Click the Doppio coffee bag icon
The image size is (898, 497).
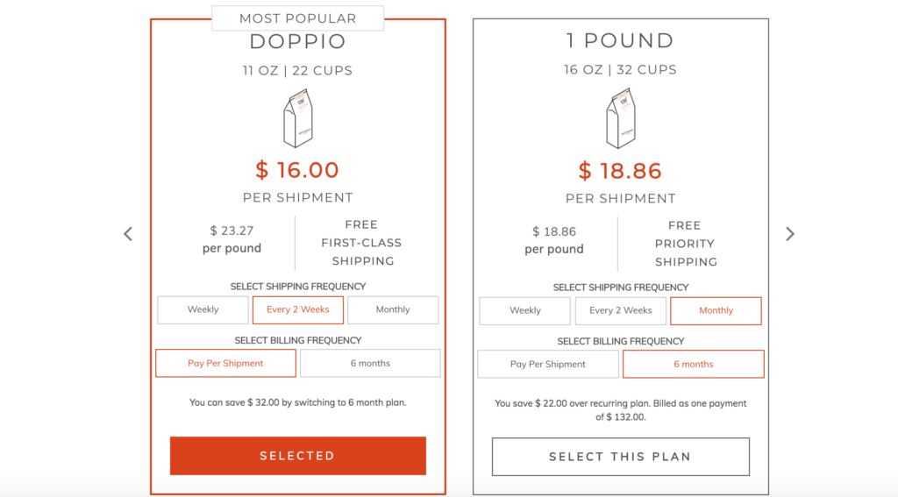(298, 118)
